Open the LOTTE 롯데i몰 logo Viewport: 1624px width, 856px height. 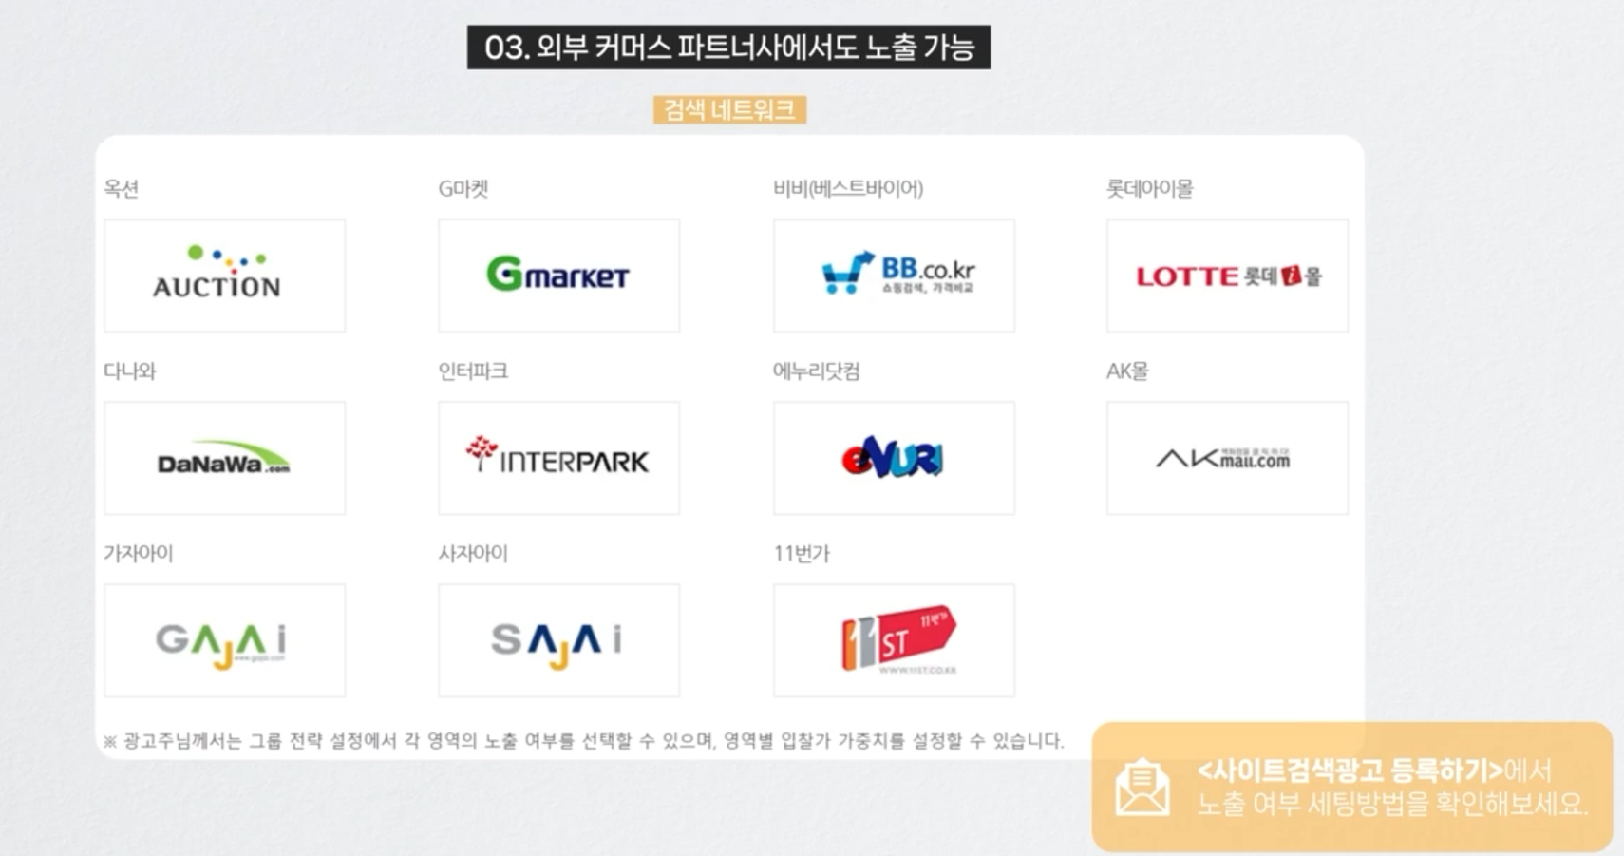pos(1226,275)
